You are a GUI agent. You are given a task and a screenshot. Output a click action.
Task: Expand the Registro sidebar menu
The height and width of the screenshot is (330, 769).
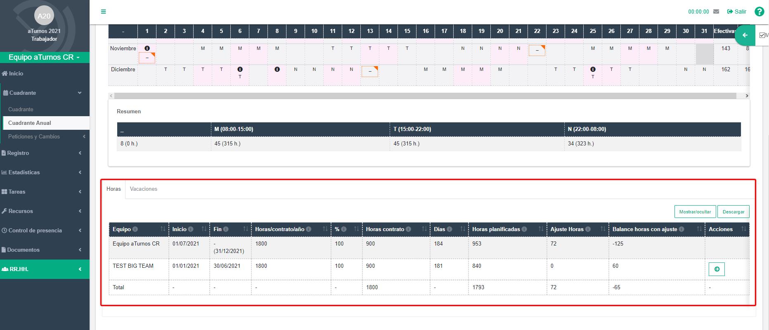(x=45, y=153)
